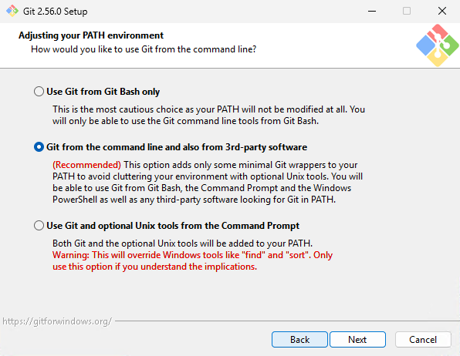Open the gitforwindows.org link
Image resolution: width=460 pixels, height=356 pixels.
(x=57, y=321)
